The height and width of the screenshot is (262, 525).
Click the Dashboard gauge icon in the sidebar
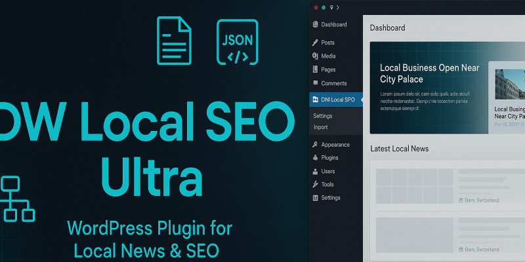pos(315,24)
